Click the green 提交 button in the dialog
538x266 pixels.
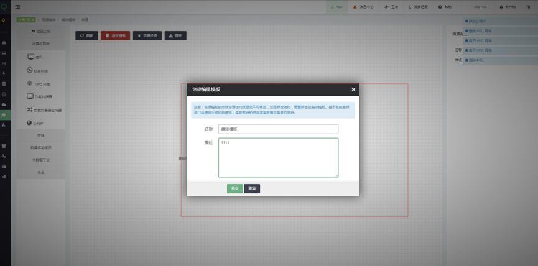(x=234, y=188)
